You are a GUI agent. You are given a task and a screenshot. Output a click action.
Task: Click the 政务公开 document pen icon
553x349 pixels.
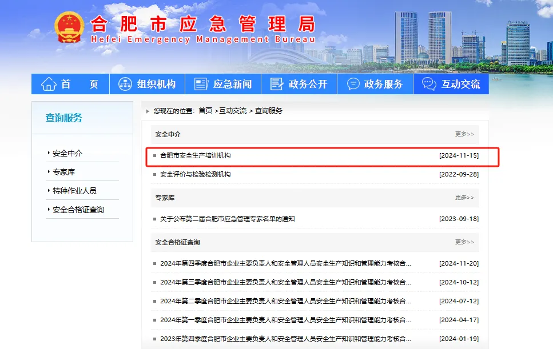(277, 84)
